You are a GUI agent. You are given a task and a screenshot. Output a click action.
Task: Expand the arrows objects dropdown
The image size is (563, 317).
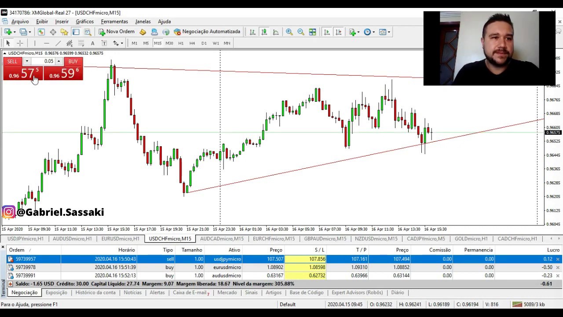(117, 43)
